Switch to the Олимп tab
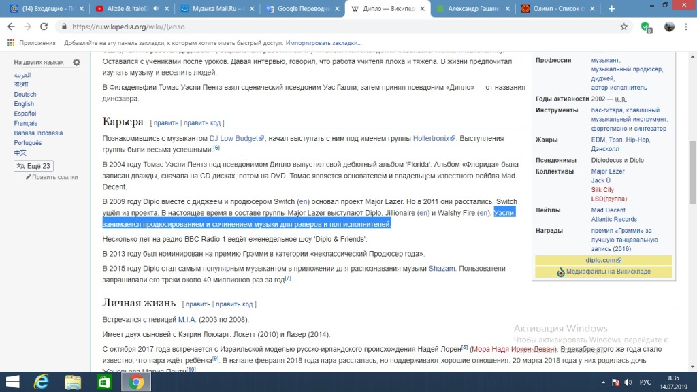 coord(557,8)
